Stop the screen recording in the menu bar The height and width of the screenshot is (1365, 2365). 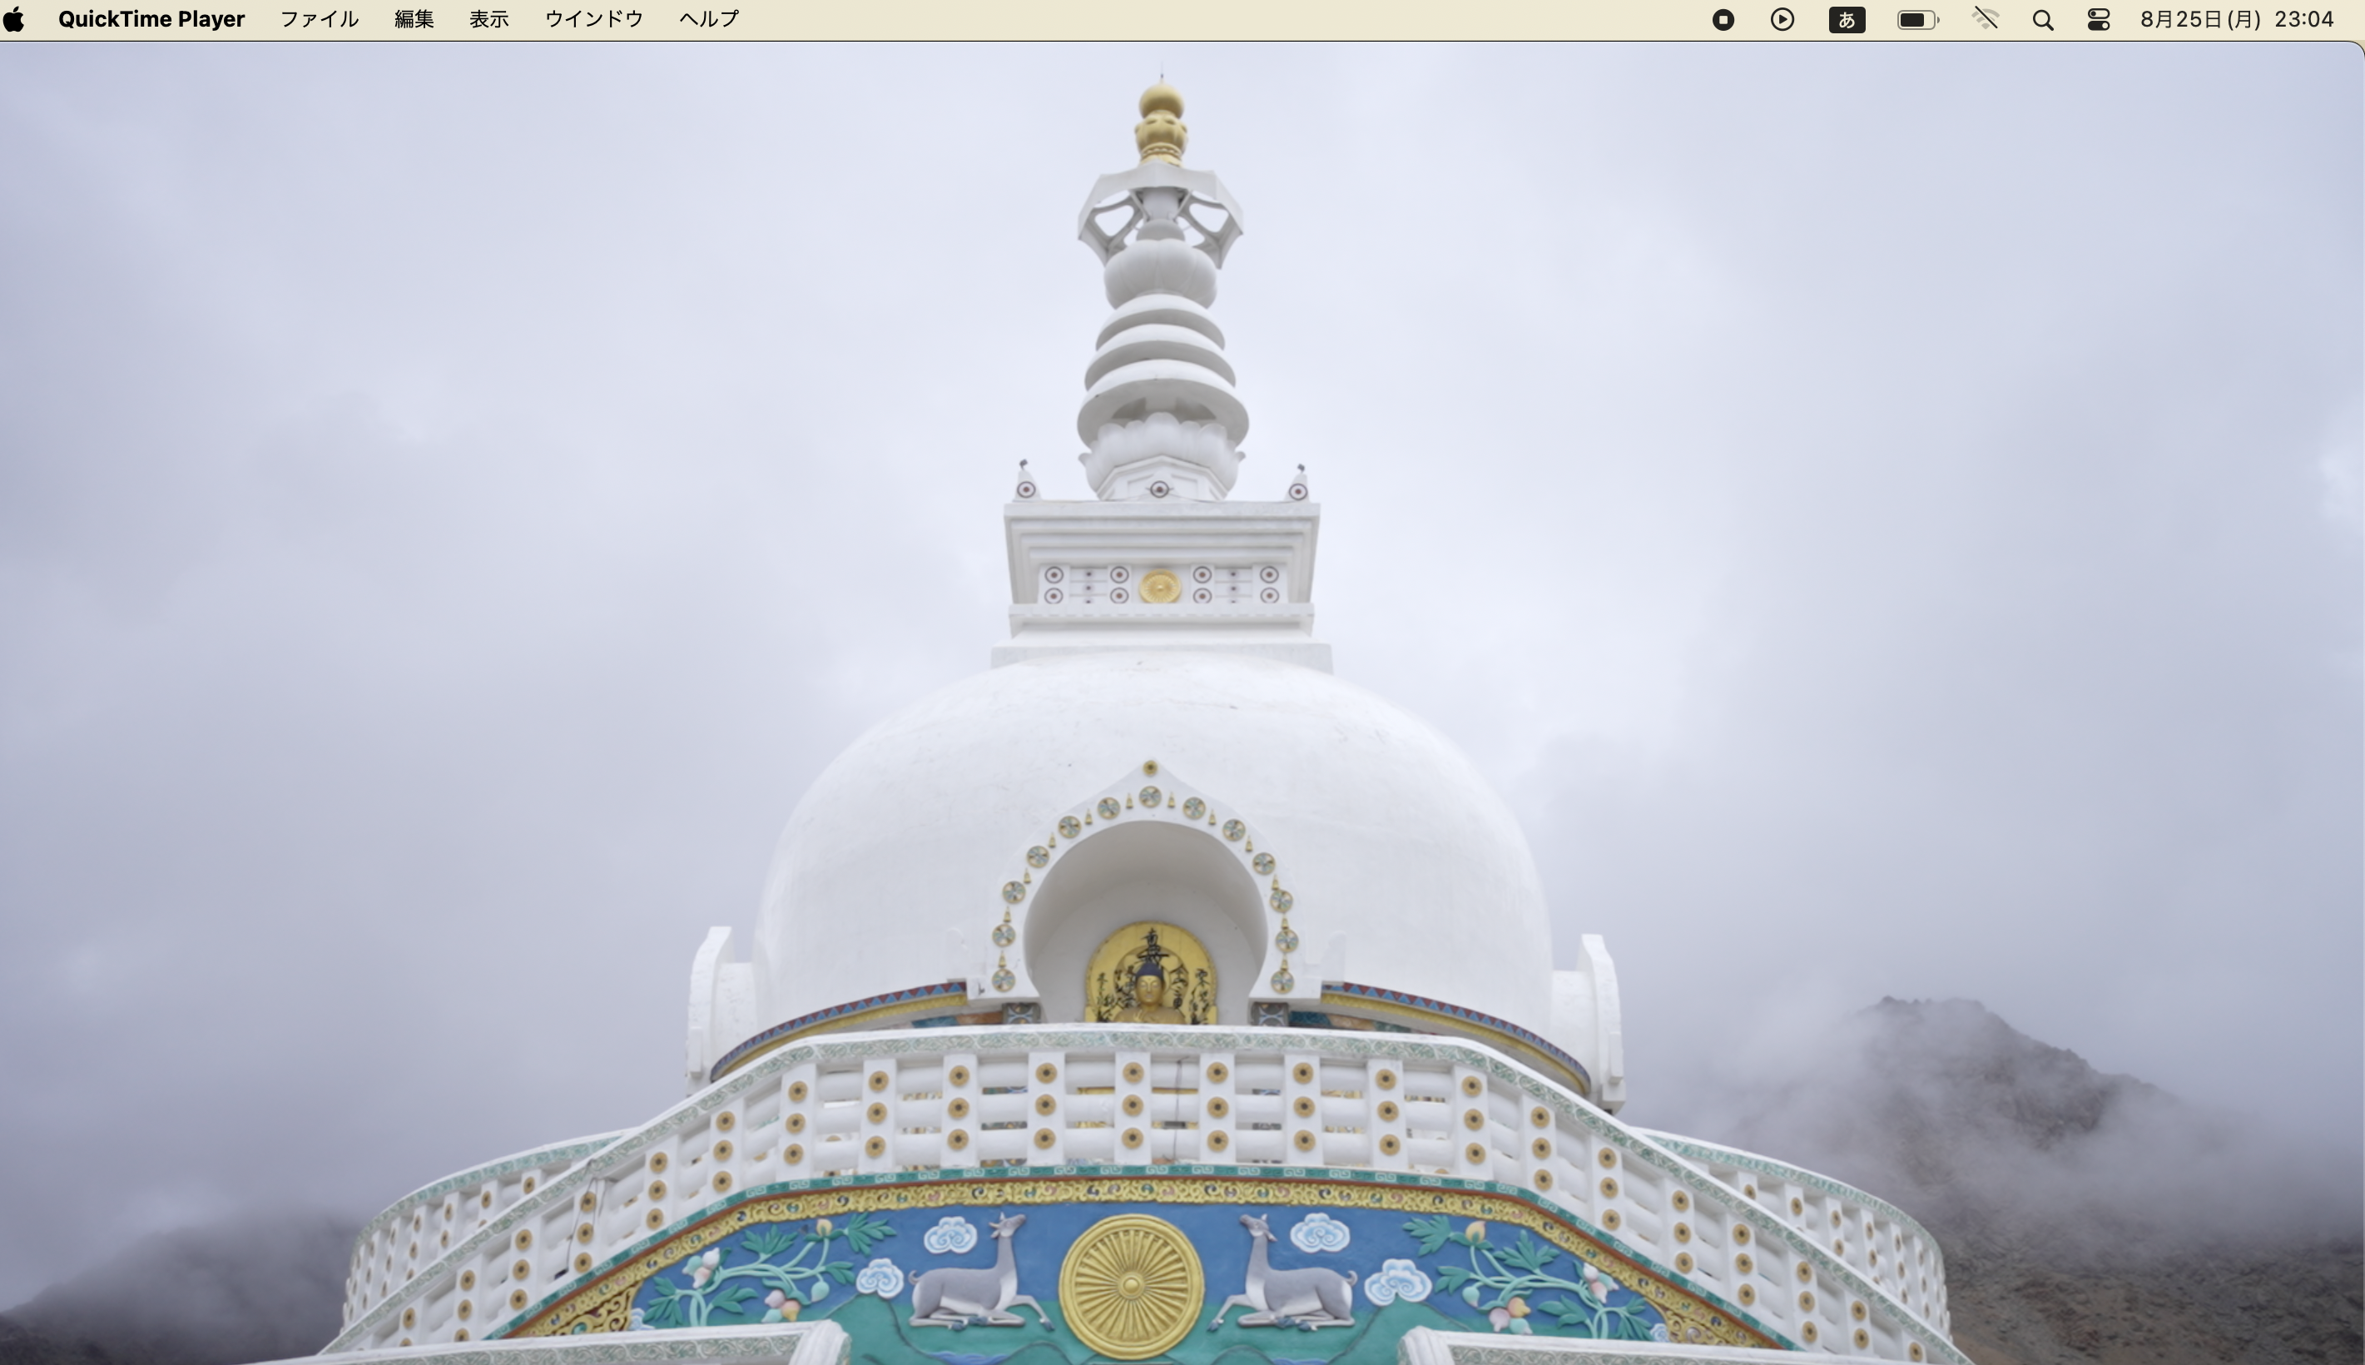point(1723,20)
